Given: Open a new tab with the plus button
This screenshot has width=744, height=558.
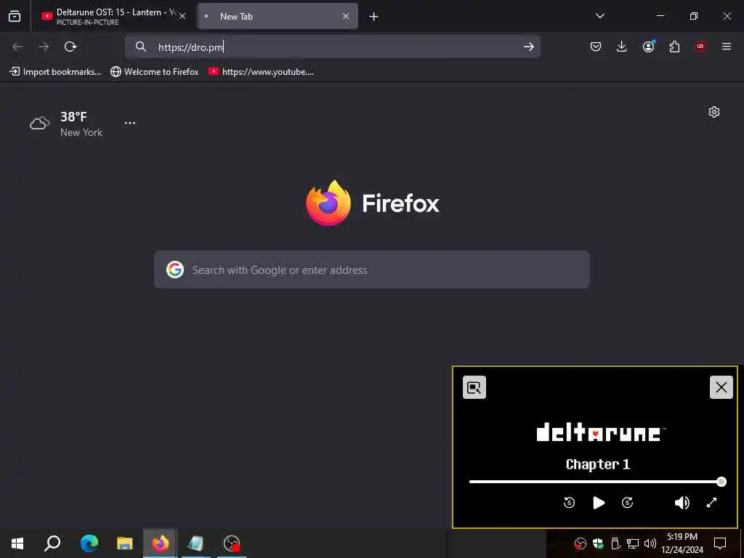Looking at the screenshot, I should pos(373,17).
